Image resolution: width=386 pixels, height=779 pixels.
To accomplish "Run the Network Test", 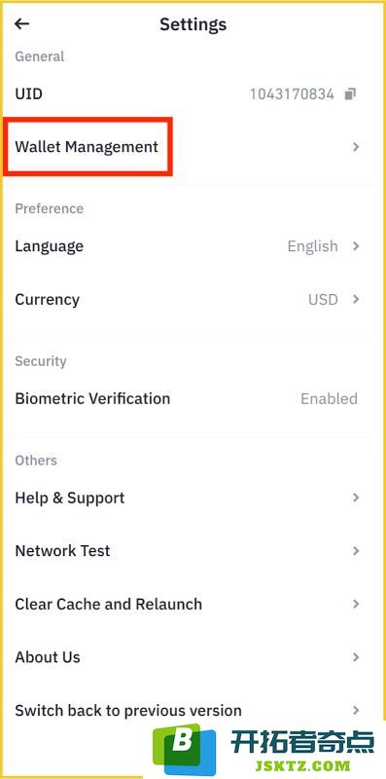I will [x=193, y=550].
